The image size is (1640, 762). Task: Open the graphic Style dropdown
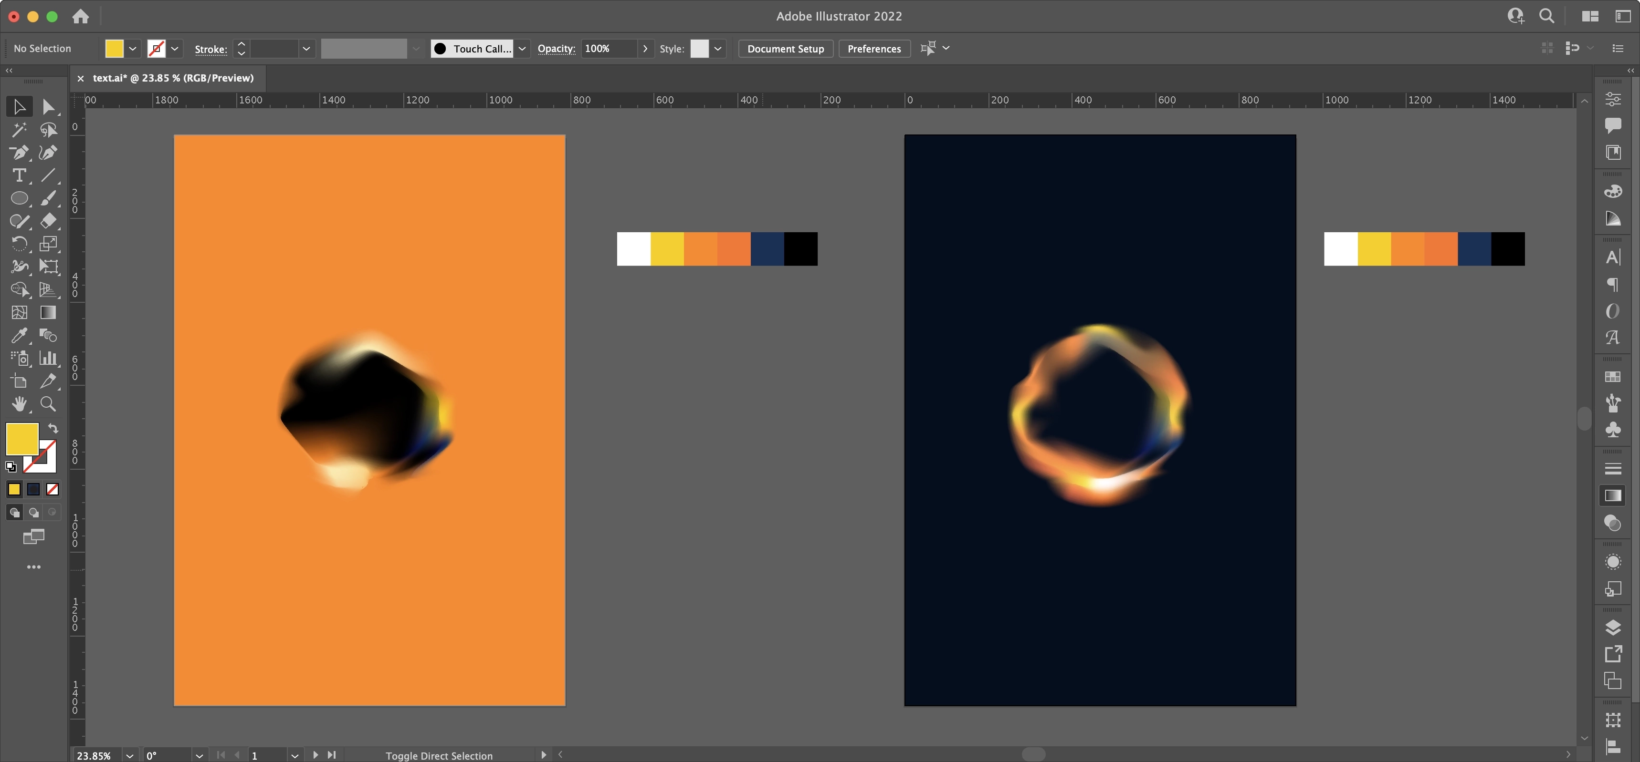[717, 48]
